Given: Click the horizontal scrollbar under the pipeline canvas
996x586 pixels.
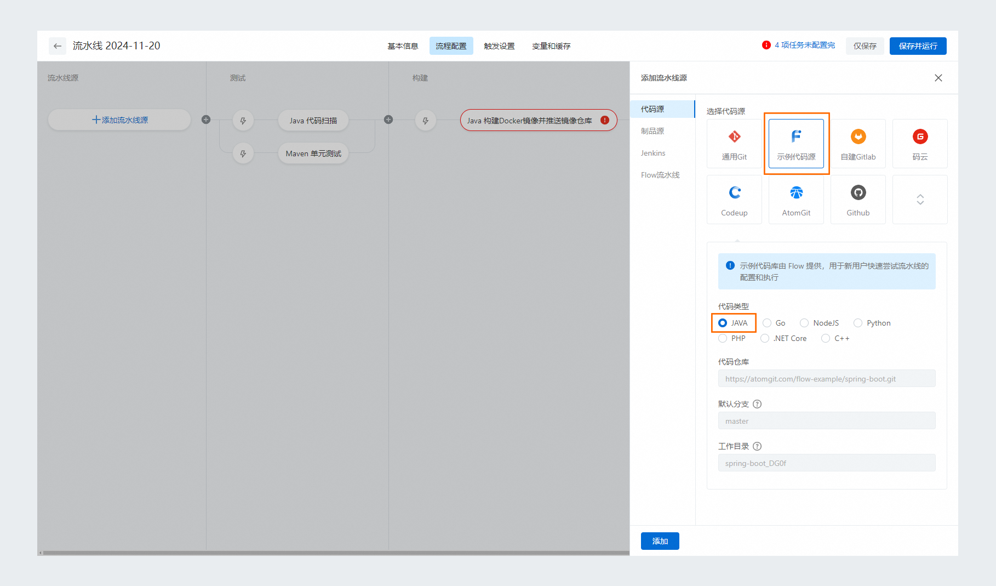Looking at the screenshot, I should pos(335,553).
